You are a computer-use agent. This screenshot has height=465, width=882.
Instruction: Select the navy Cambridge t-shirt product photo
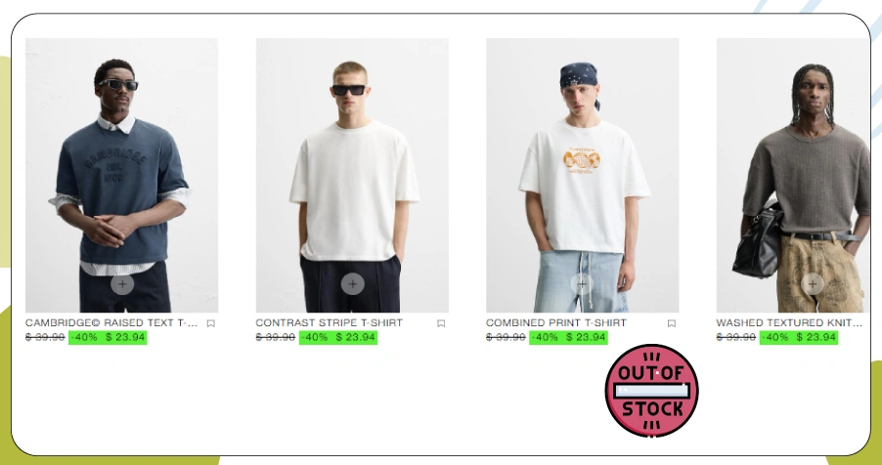[x=121, y=175]
